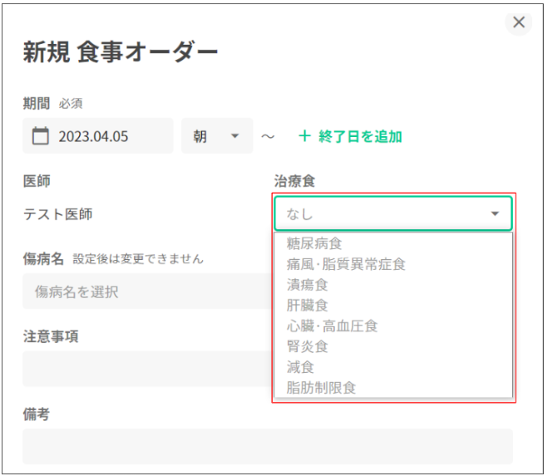Image resolution: width=548 pixels, height=475 pixels.
Task: Select 痛風･脂質異常症食 option
Action: 346,264
